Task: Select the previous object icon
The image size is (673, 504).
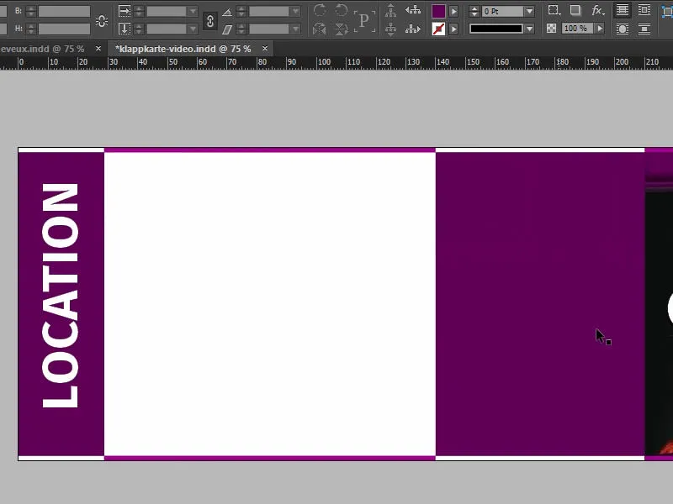Action: click(x=413, y=10)
